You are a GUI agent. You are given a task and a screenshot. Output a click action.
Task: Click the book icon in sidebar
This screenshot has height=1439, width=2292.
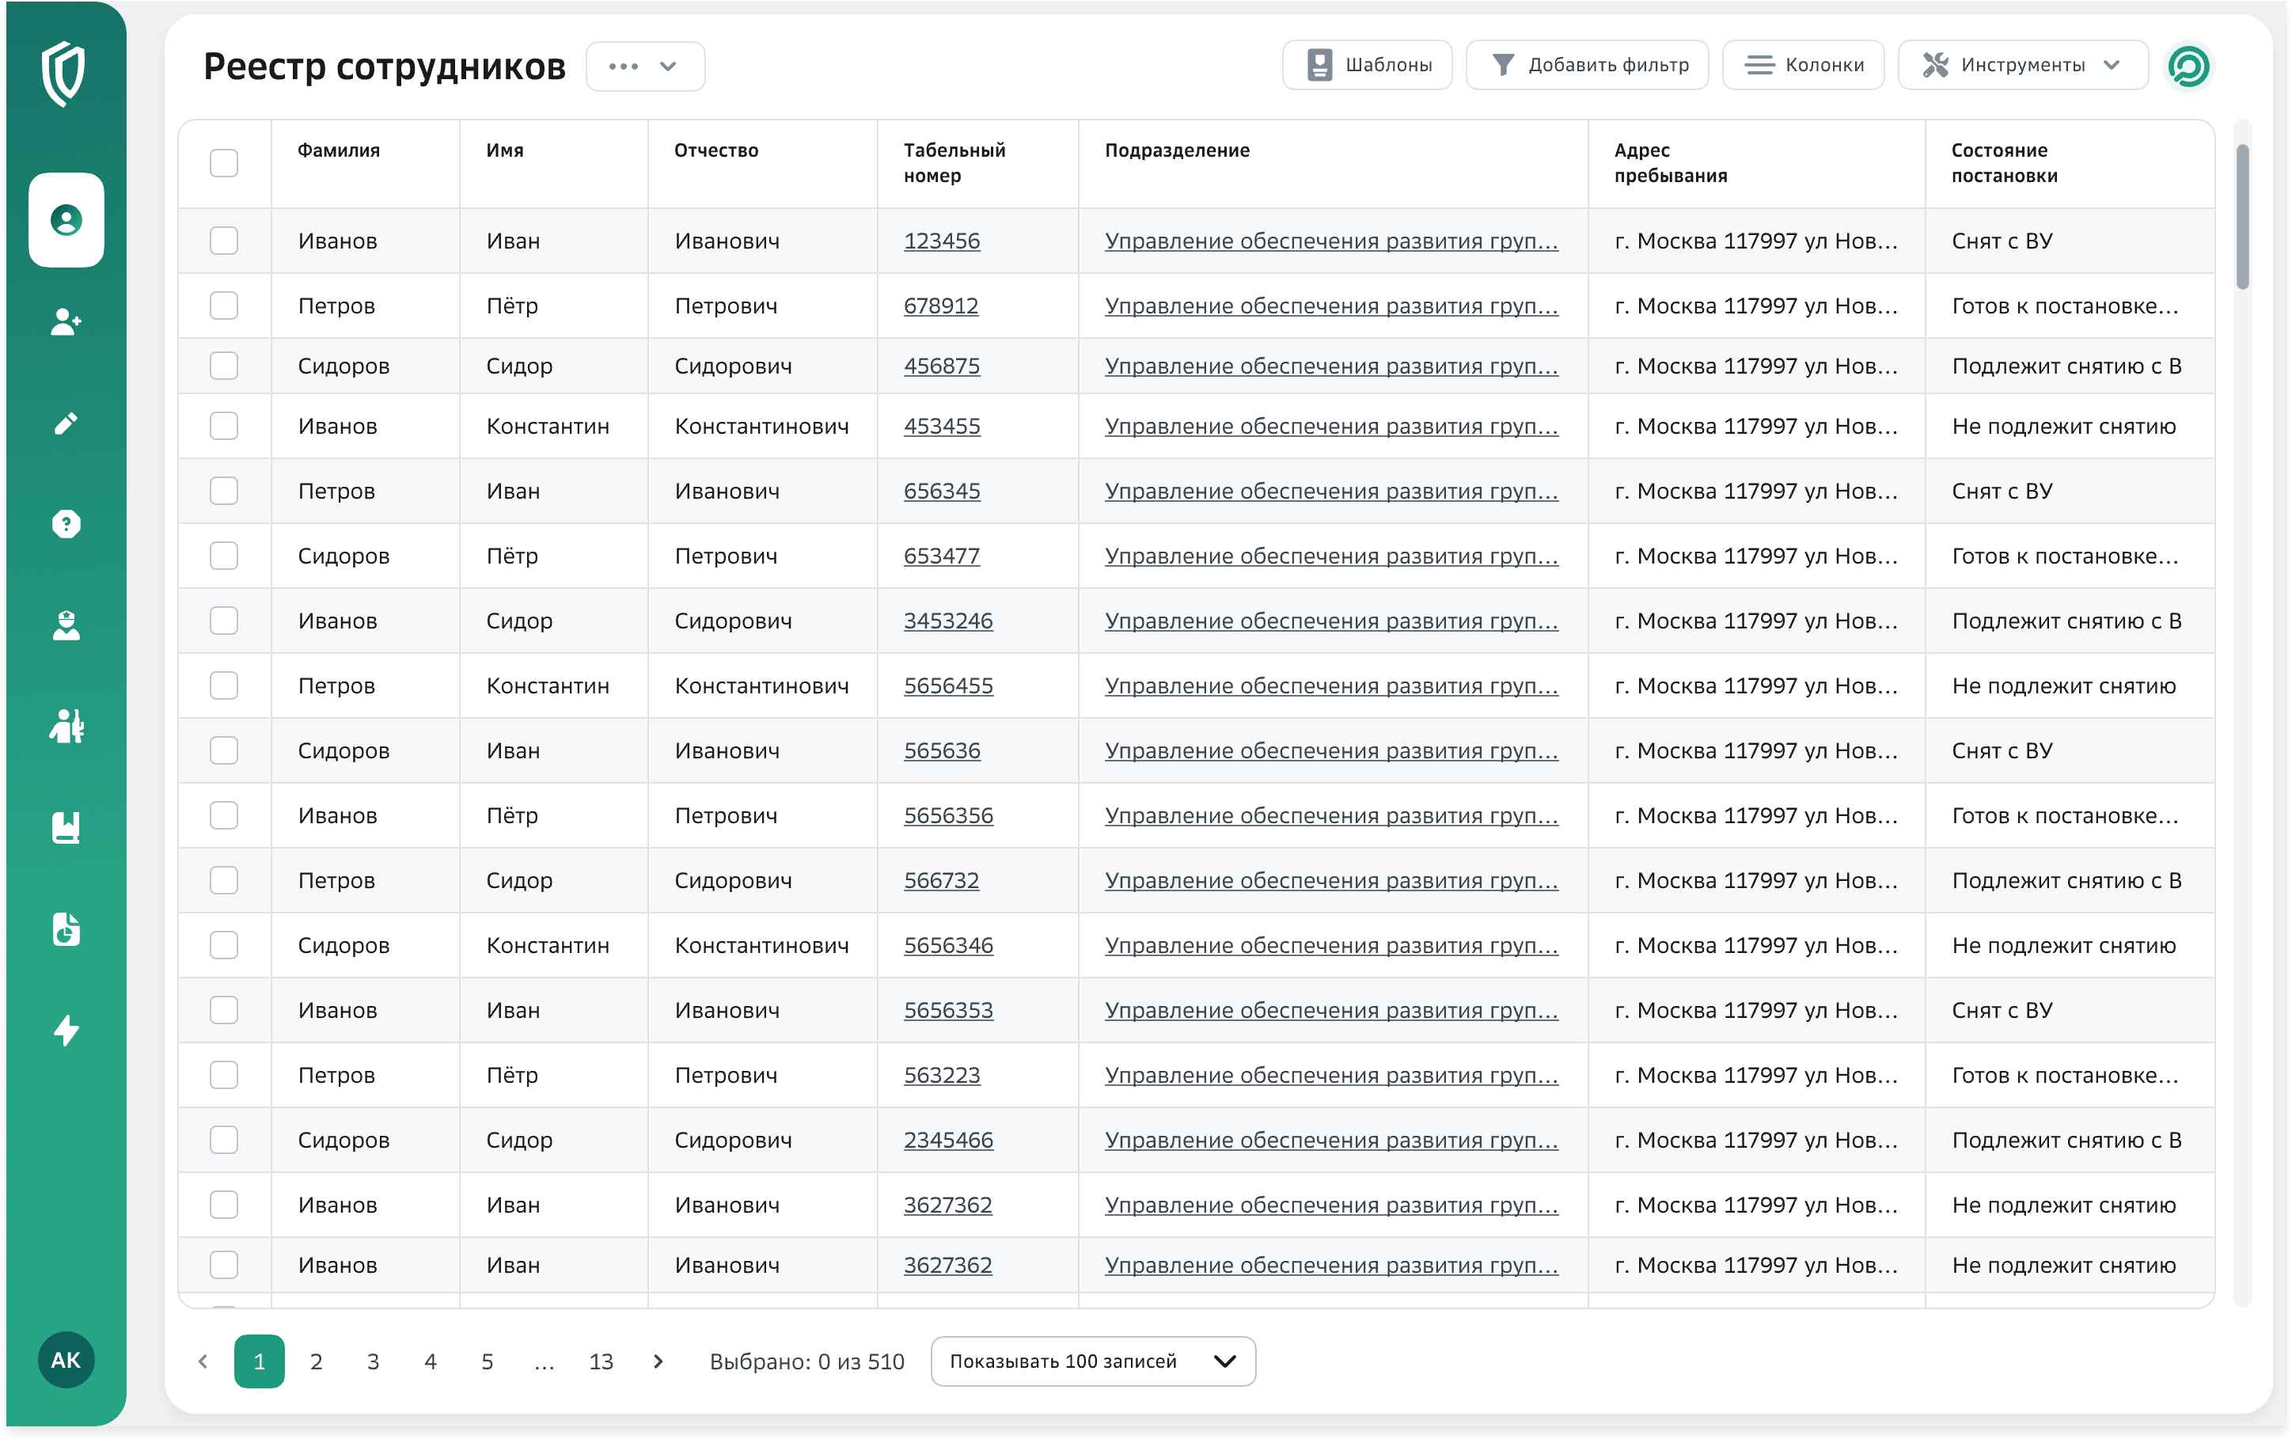[66, 827]
